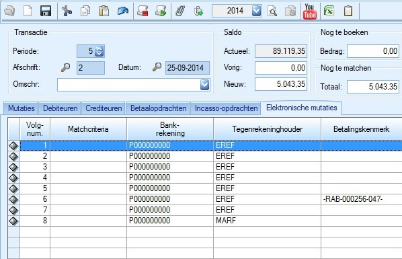Screen dimensions: 402x259
Task: Open the YouTube help video icon
Action: point(310,11)
